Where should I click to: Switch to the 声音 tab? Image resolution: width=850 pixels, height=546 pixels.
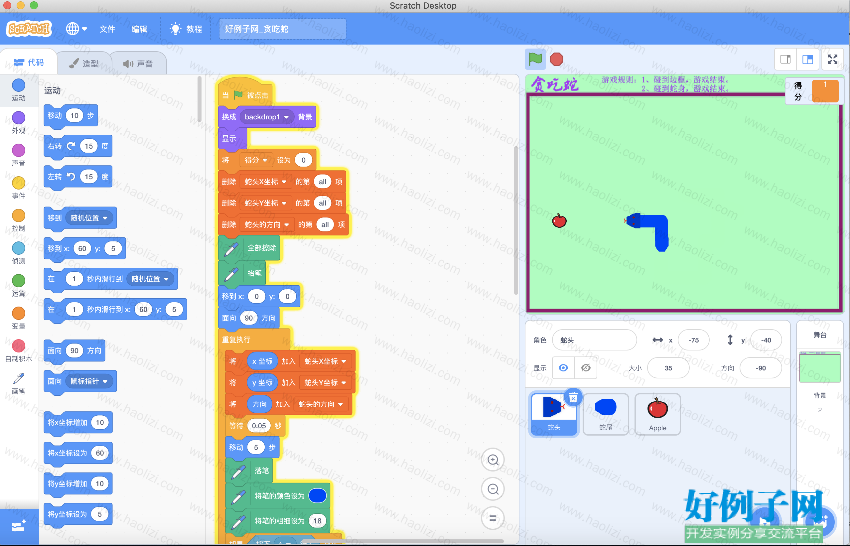[x=138, y=64]
